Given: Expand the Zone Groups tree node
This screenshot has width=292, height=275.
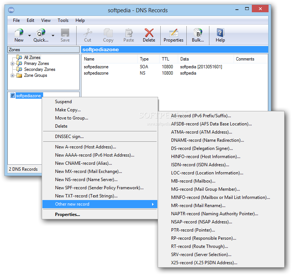Looking at the screenshot, I should (12, 75).
